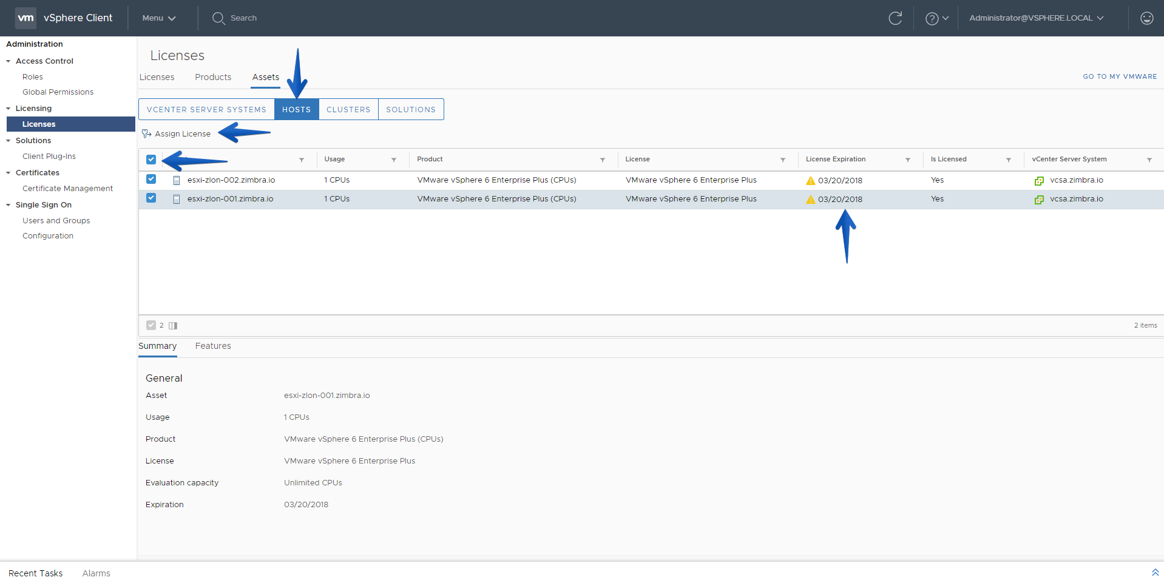Sort by the Product column header
The height and width of the screenshot is (580, 1164).
click(430, 159)
